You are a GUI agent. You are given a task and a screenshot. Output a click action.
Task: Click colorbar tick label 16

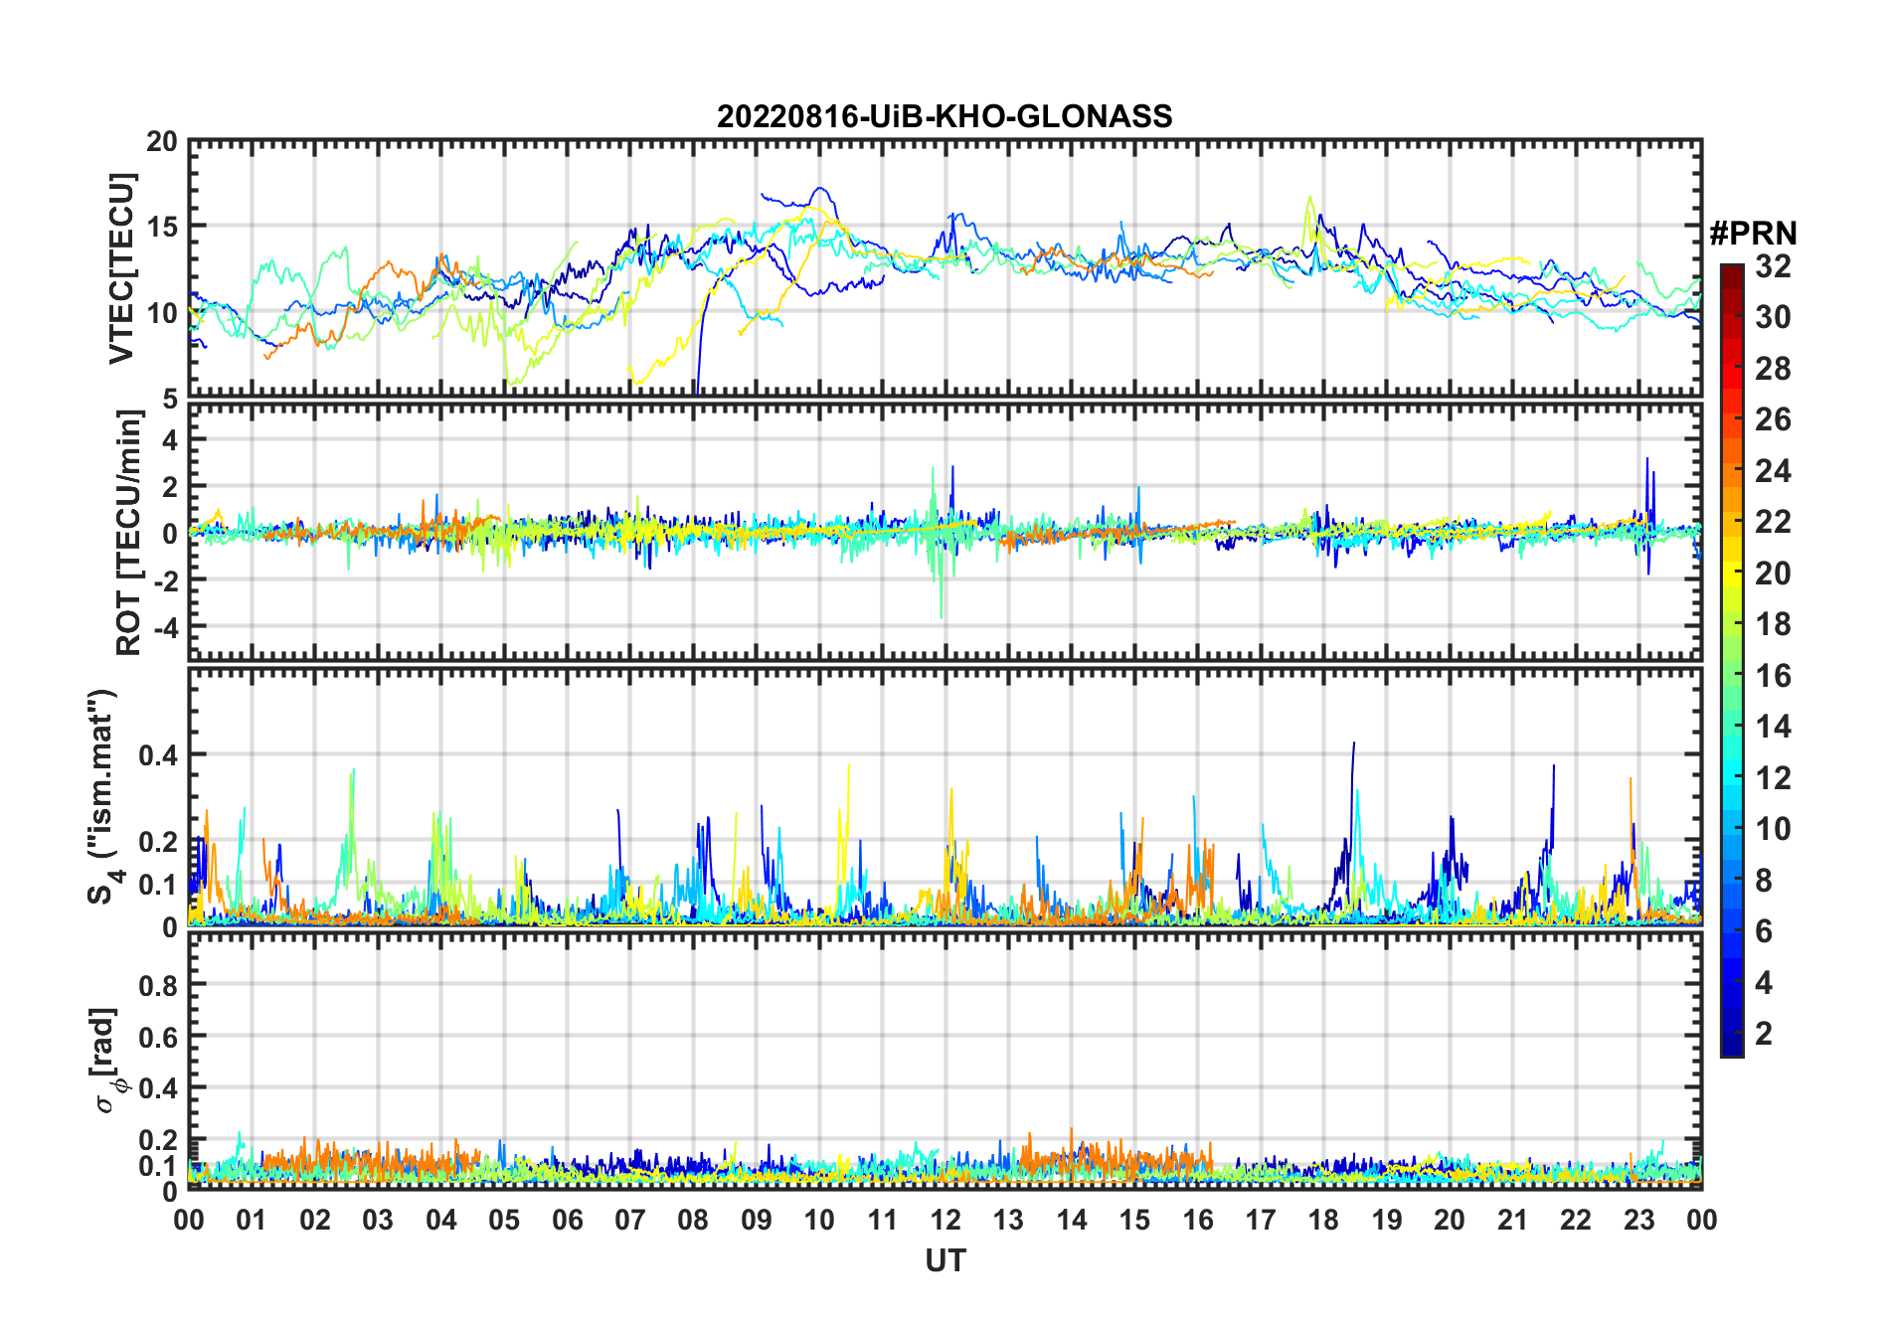(x=1773, y=676)
